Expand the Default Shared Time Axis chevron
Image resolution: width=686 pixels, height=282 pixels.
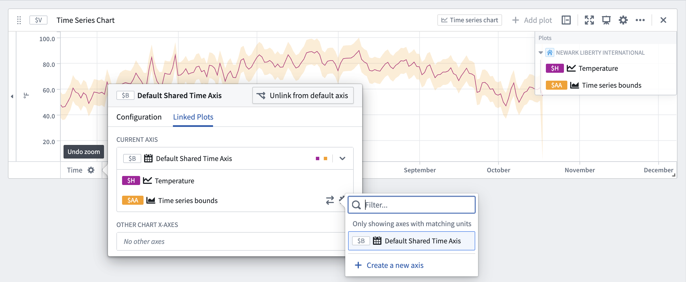pos(342,158)
